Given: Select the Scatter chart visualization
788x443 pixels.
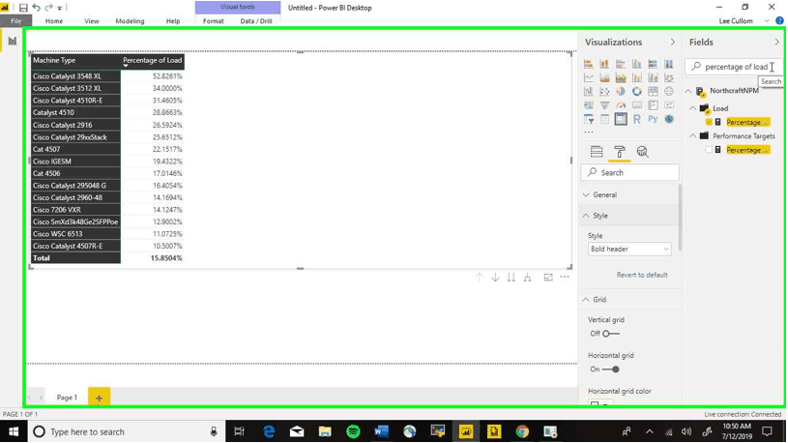Looking at the screenshot, I should click(604, 92).
